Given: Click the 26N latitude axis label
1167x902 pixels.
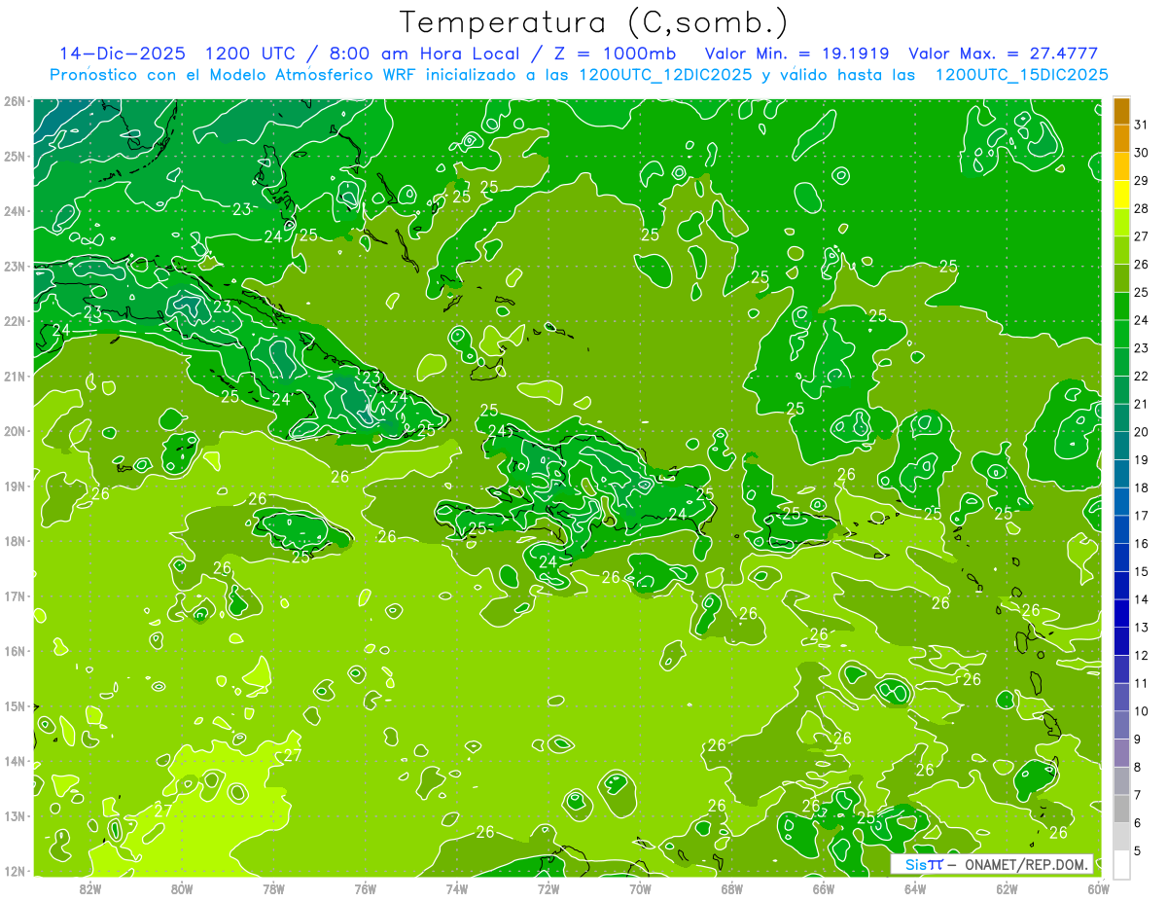Looking at the screenshot, I should 15,101.
